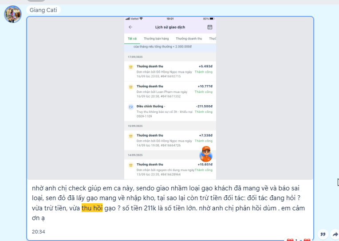
Task: Forward message using the share arrow icon
Action: point(335,234)
